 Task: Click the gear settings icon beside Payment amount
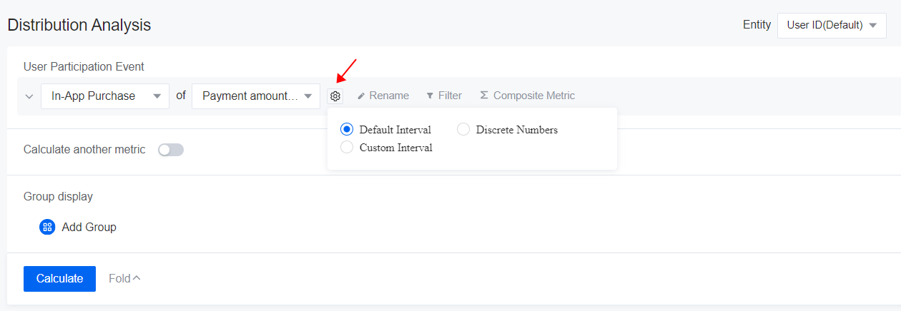[x=335, y=96]
